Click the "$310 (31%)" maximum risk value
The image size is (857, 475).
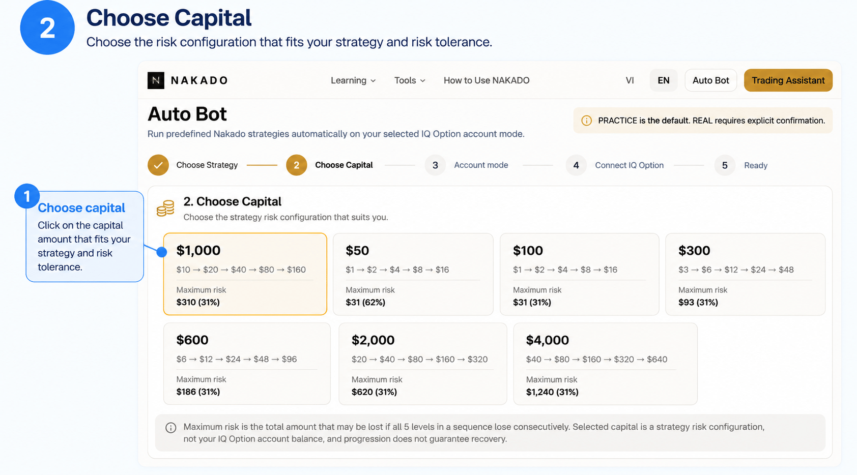tap(198, 302)
